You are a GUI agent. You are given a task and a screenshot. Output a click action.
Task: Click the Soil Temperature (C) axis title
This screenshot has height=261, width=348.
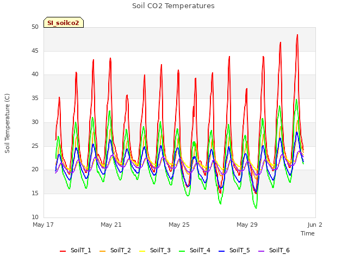7,123
